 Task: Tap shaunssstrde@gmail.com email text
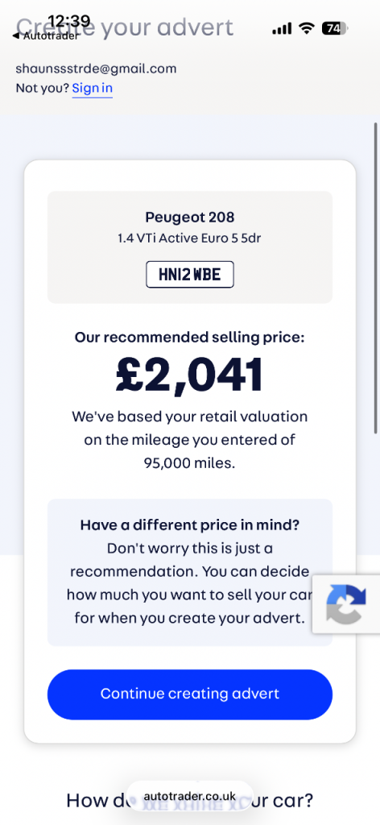pyautogui.click(x=96, y=68)
